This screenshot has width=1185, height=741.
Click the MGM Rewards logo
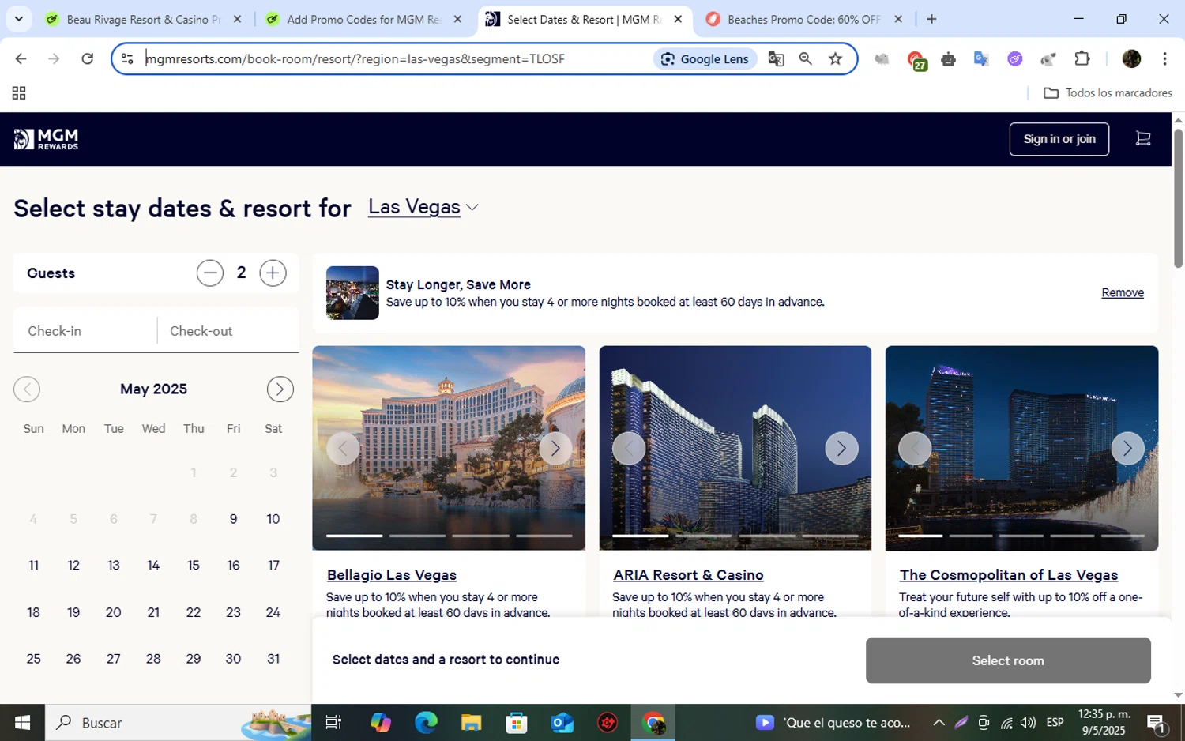47,139
